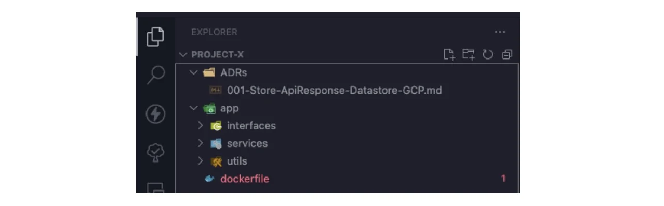The height and width of the screenshot is (206, 664).
Task: Expand the services folder chevron
Action: tap(201, 143)
